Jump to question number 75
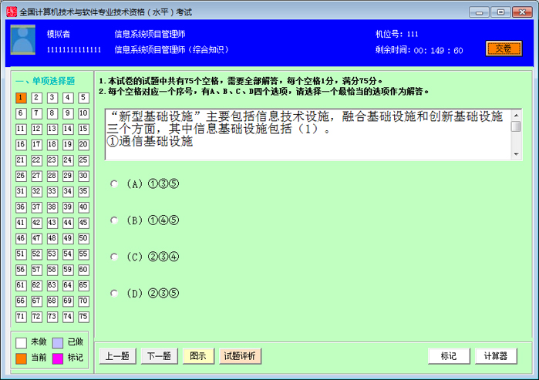539x380 pixels. (83, 317)
